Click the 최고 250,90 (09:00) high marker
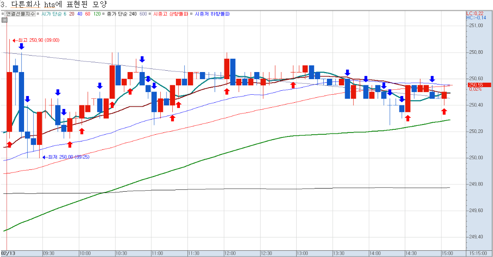Viewport: 493px width, 257px height. [38, 40]
